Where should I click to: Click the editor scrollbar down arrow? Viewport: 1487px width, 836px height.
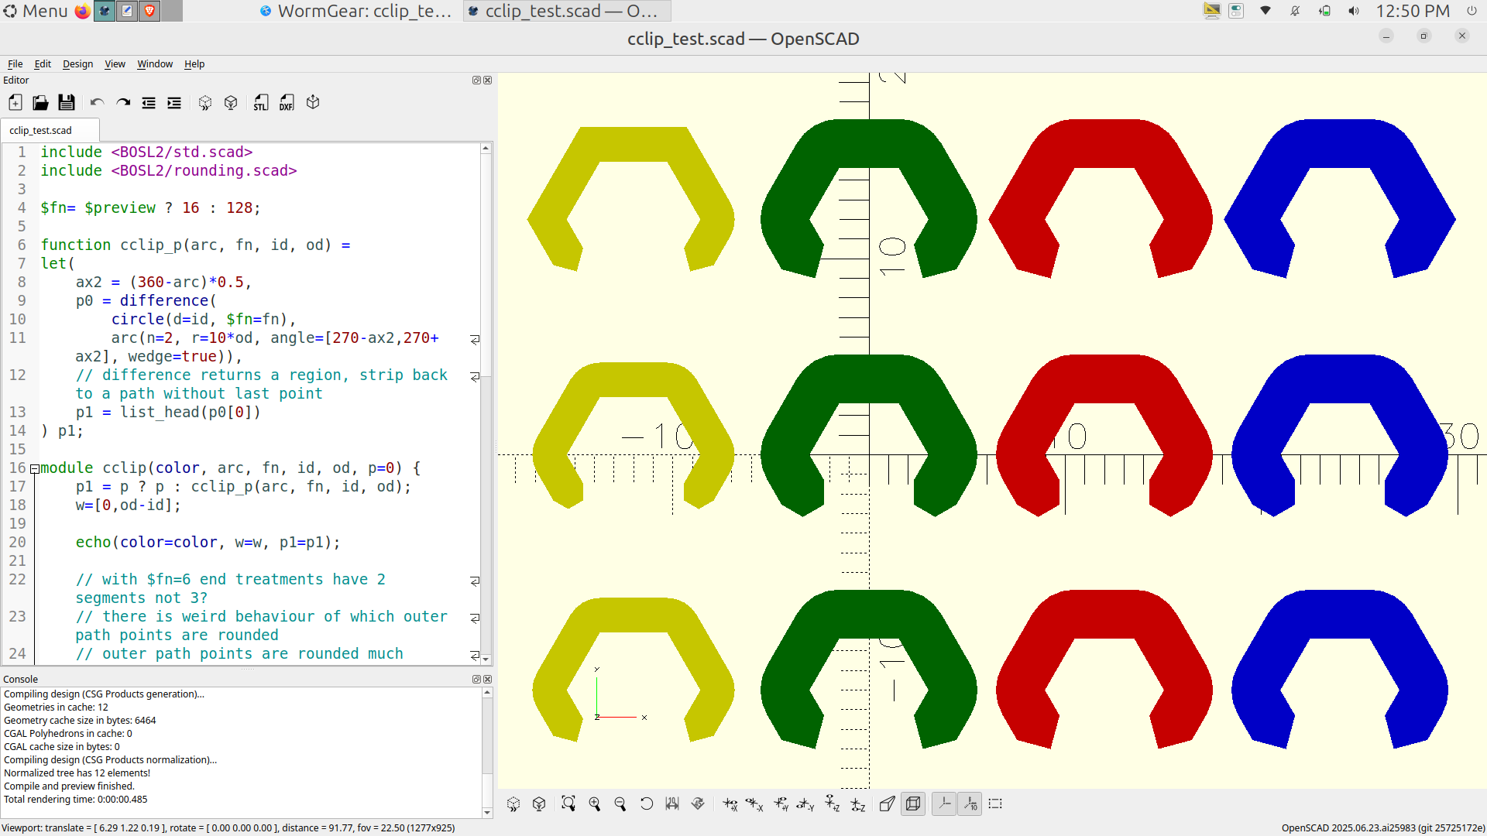click(486, 659)
